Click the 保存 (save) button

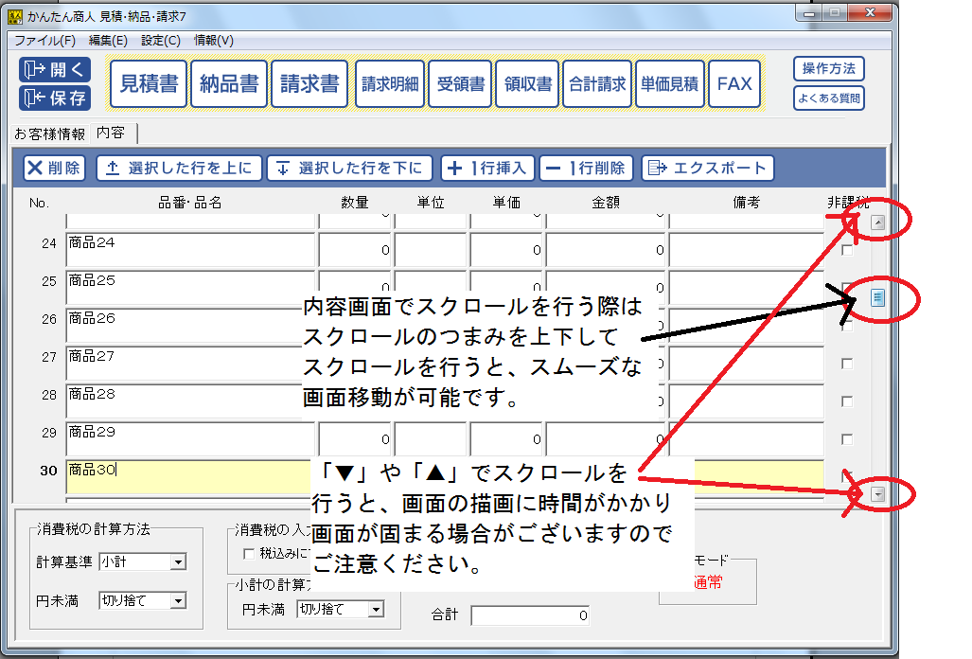[55, 98]
